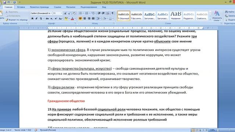The height and width of the screenshot is (132, 235).
Task: Open borders dropdown in paragraph group
Action: point(113,19)
